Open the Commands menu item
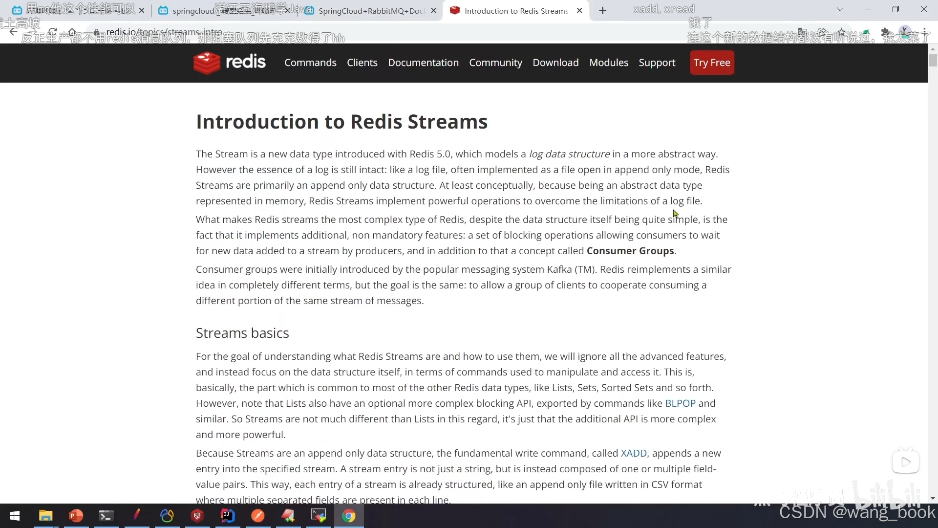The image size is (938, 528). pyautogui.click(x=310, y=63)
